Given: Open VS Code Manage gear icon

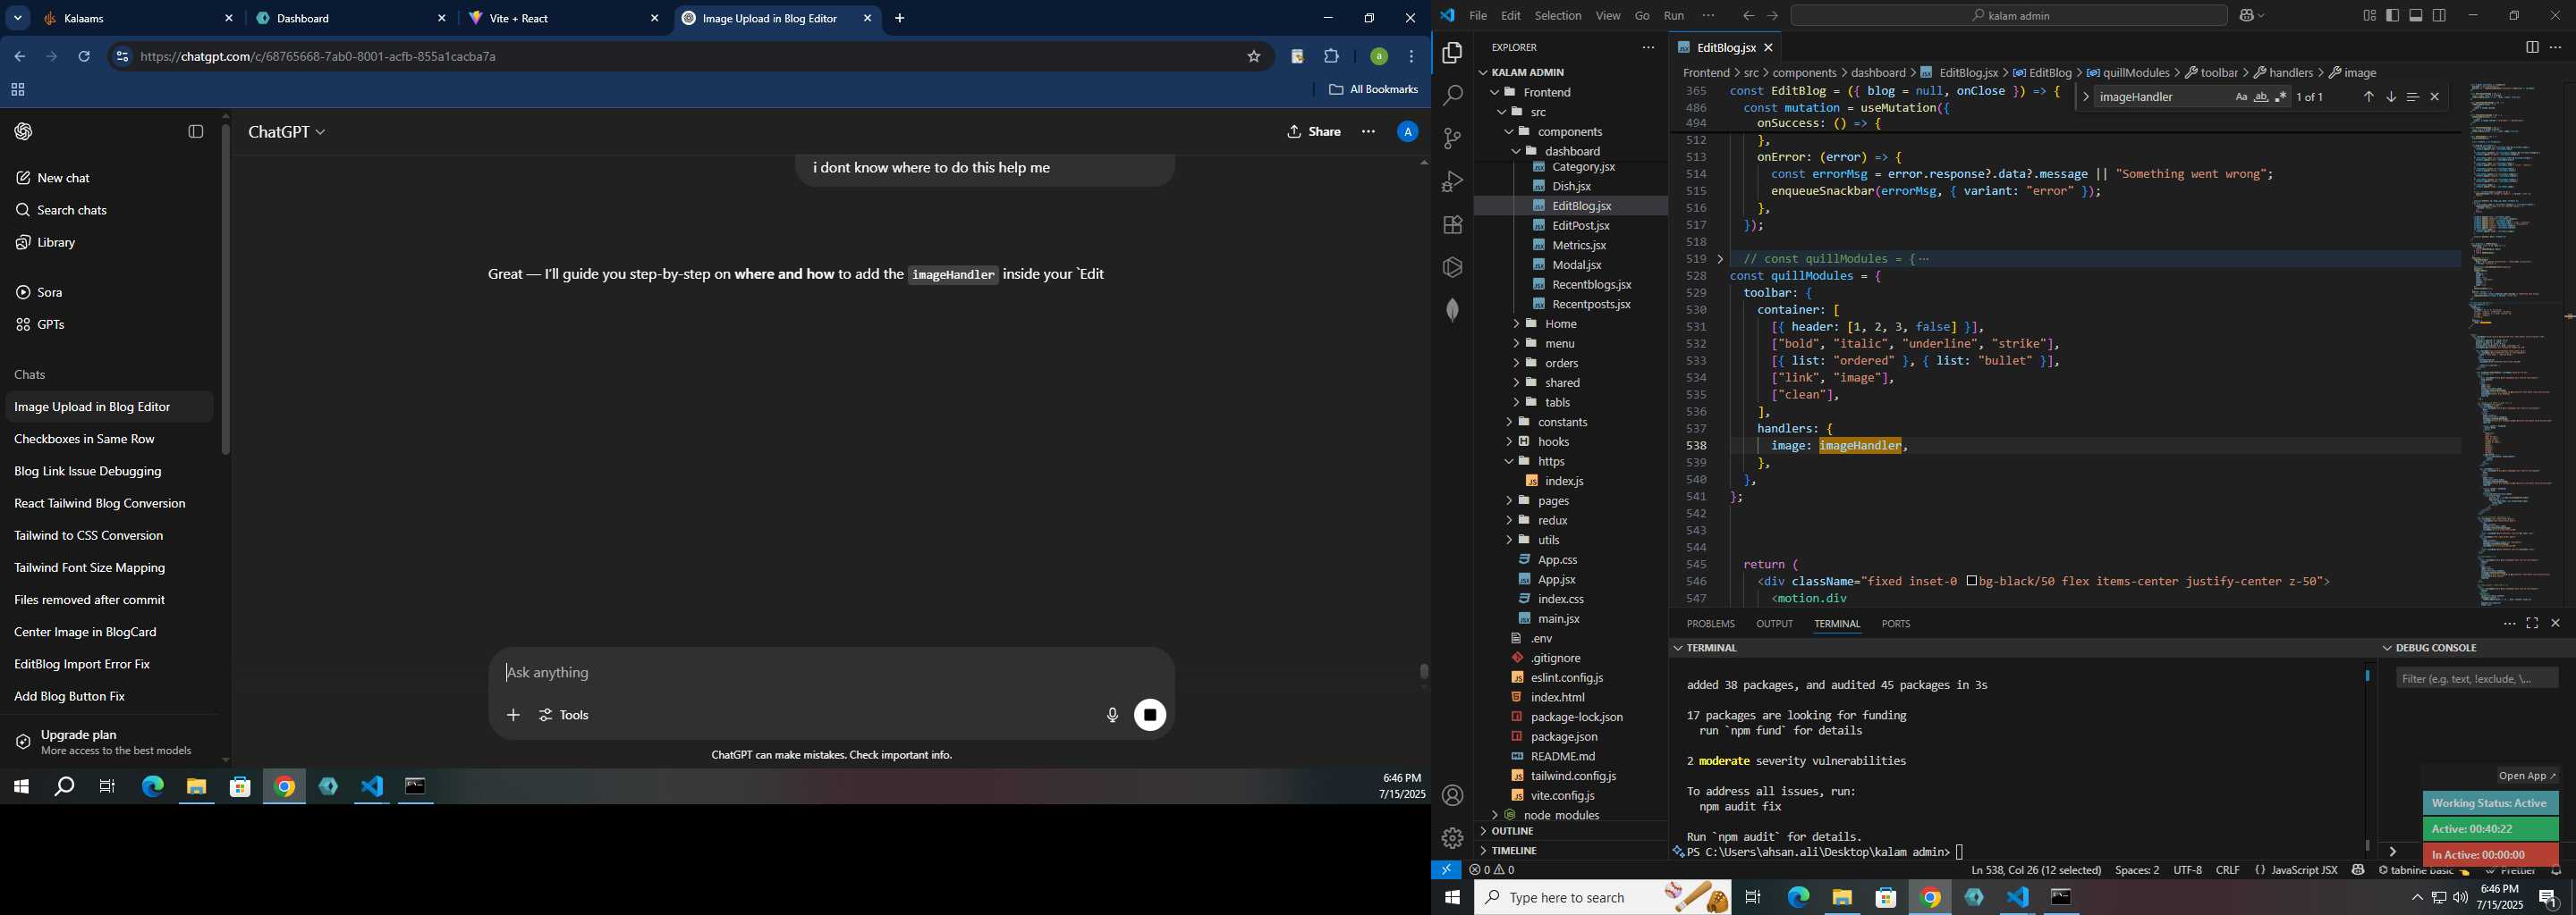Looking at the screenshot, I should click(x=1452, y=838).
